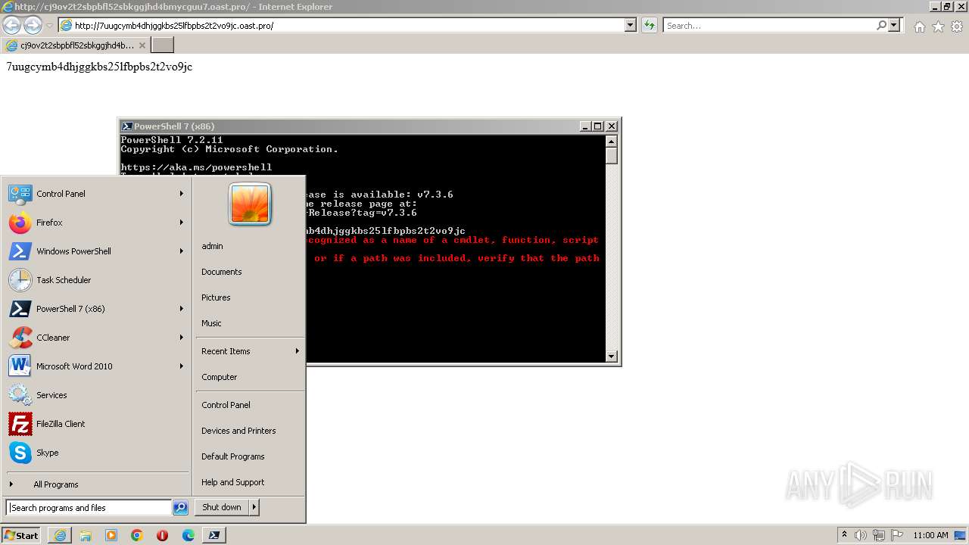Close the cj9ov2t2sbpbfl52 browser tab

142,45
